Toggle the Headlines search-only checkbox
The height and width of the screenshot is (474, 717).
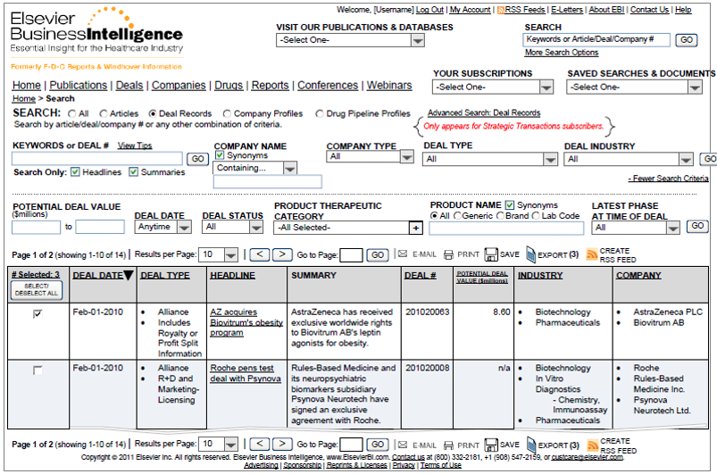click(75, 172)
